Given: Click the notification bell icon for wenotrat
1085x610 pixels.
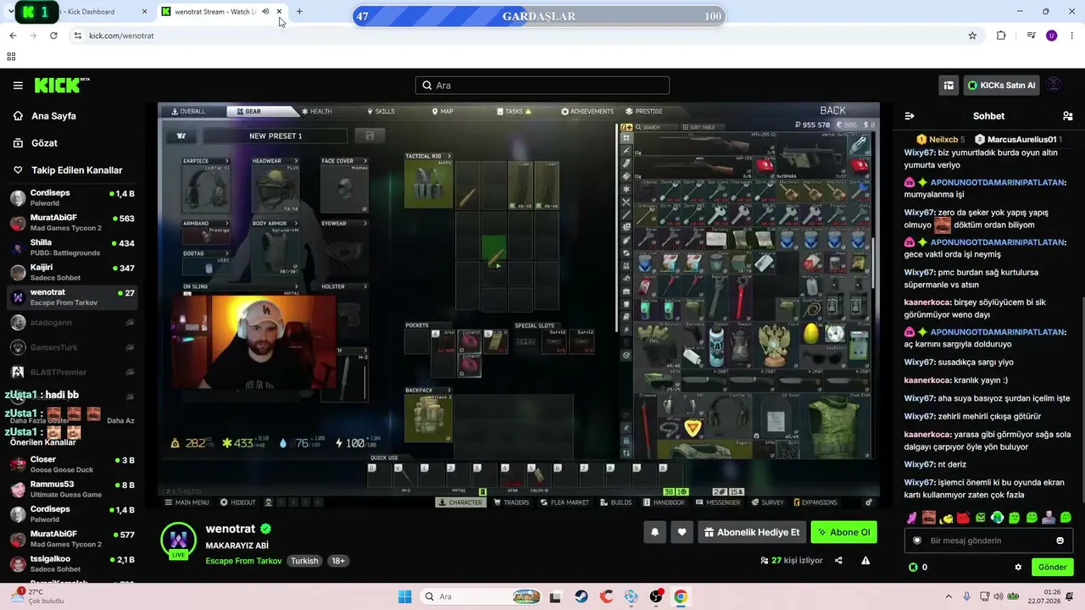Looking at the screenshot, I should point(654,532).
